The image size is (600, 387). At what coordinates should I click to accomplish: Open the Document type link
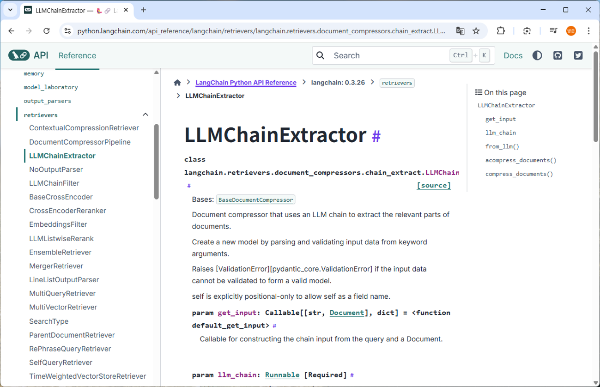click(347, 313)
